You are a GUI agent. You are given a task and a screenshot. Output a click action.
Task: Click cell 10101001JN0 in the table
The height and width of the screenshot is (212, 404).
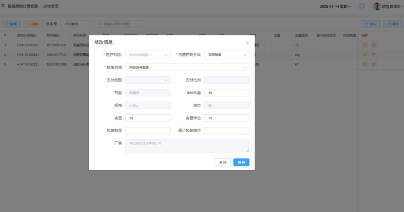coord(57,45)
